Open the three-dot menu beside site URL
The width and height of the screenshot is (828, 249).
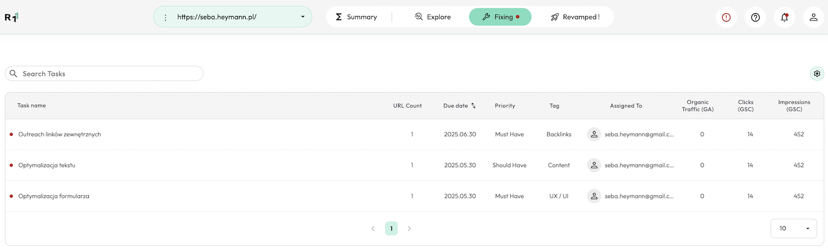(x=166, y=17)
